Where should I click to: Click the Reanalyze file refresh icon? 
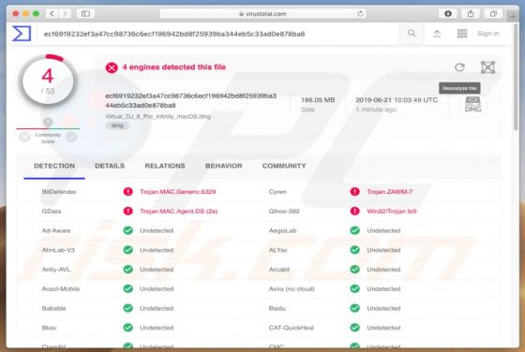pos(459,67)
